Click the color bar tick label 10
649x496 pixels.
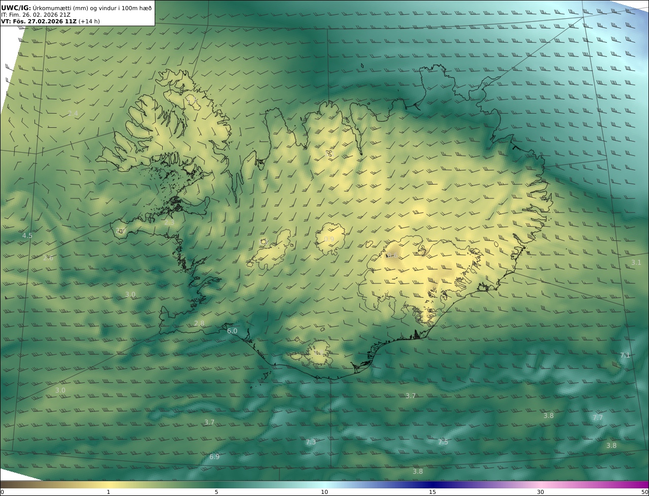click(324, 492)
